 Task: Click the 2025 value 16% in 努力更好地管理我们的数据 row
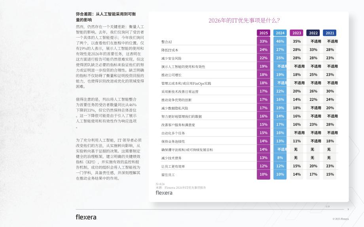(x=264, y=116)
